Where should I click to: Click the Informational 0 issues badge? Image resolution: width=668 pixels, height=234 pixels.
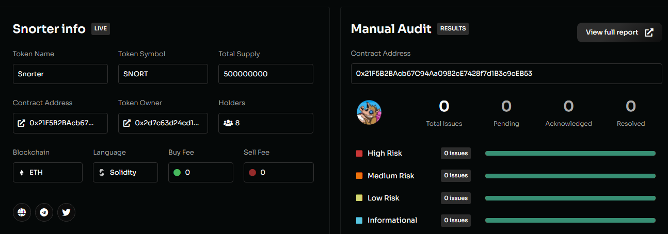456,220
